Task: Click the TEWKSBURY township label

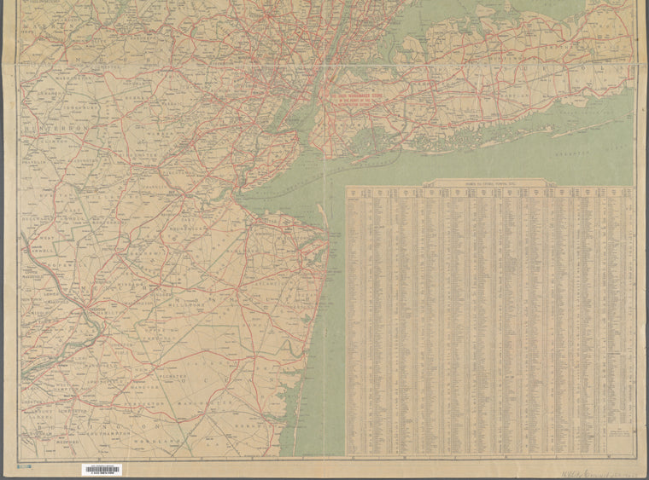Action: [x=82, y=107]
